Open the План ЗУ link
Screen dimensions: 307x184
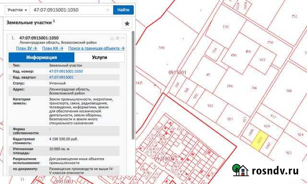click(26, 48)
